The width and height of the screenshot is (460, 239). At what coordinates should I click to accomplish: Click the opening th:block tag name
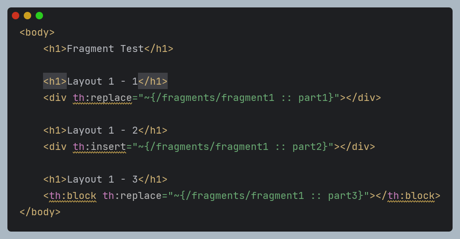point(73,196)
